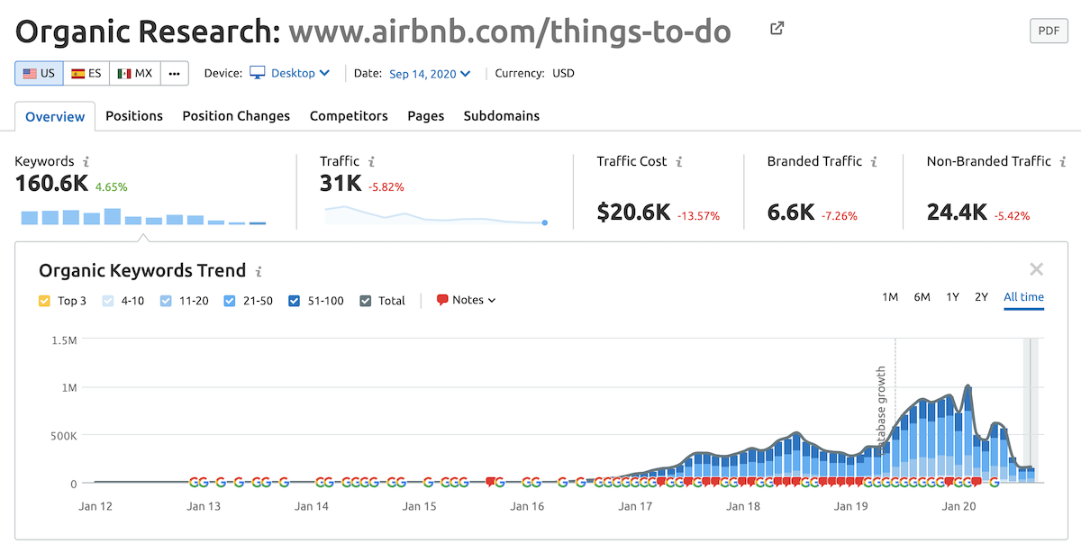Toggle the Total line checkbox
1081x544 pixels.
click(365, 301)
